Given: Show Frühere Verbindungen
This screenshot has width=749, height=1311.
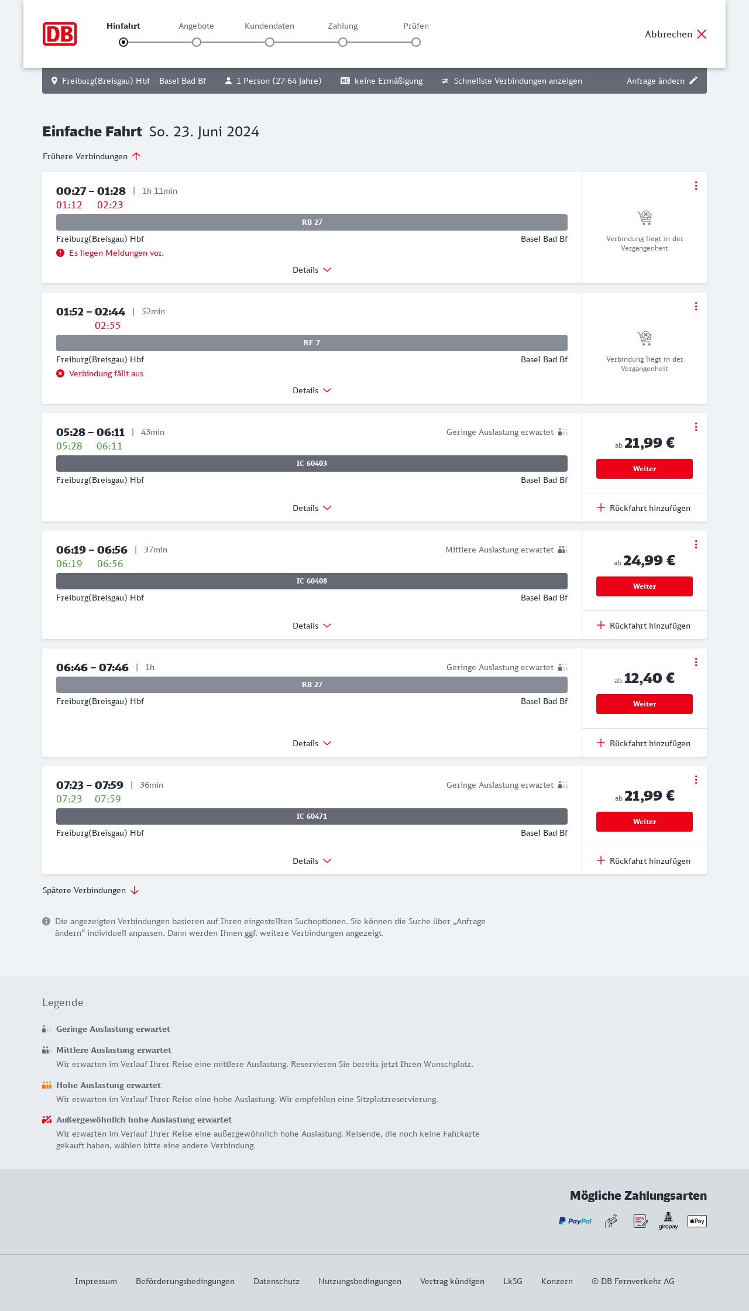Looking at the screenshot, I should (x=92, y=156).
